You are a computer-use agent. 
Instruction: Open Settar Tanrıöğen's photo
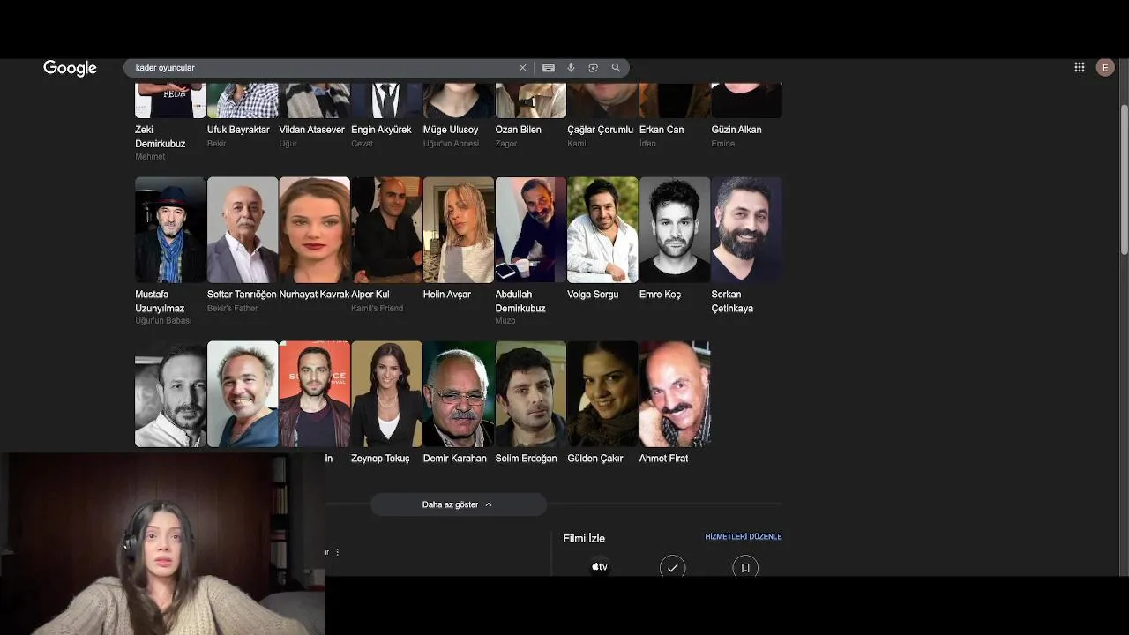click(243, 230)
